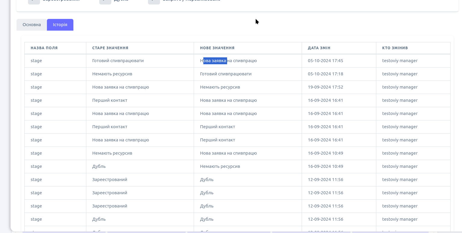Click old value Дубль in 16-09-2024 10:49 row
The height and width of the screenshot is (233, 462).
[99, 166]
